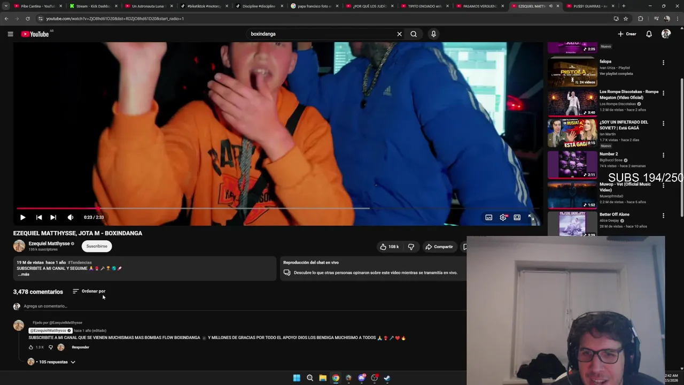Start voice search with the microphone
The image size is (684, 385).
tap(433, 34)
